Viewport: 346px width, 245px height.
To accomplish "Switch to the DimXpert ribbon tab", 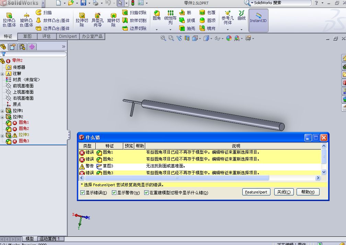I will coord(68,36).
